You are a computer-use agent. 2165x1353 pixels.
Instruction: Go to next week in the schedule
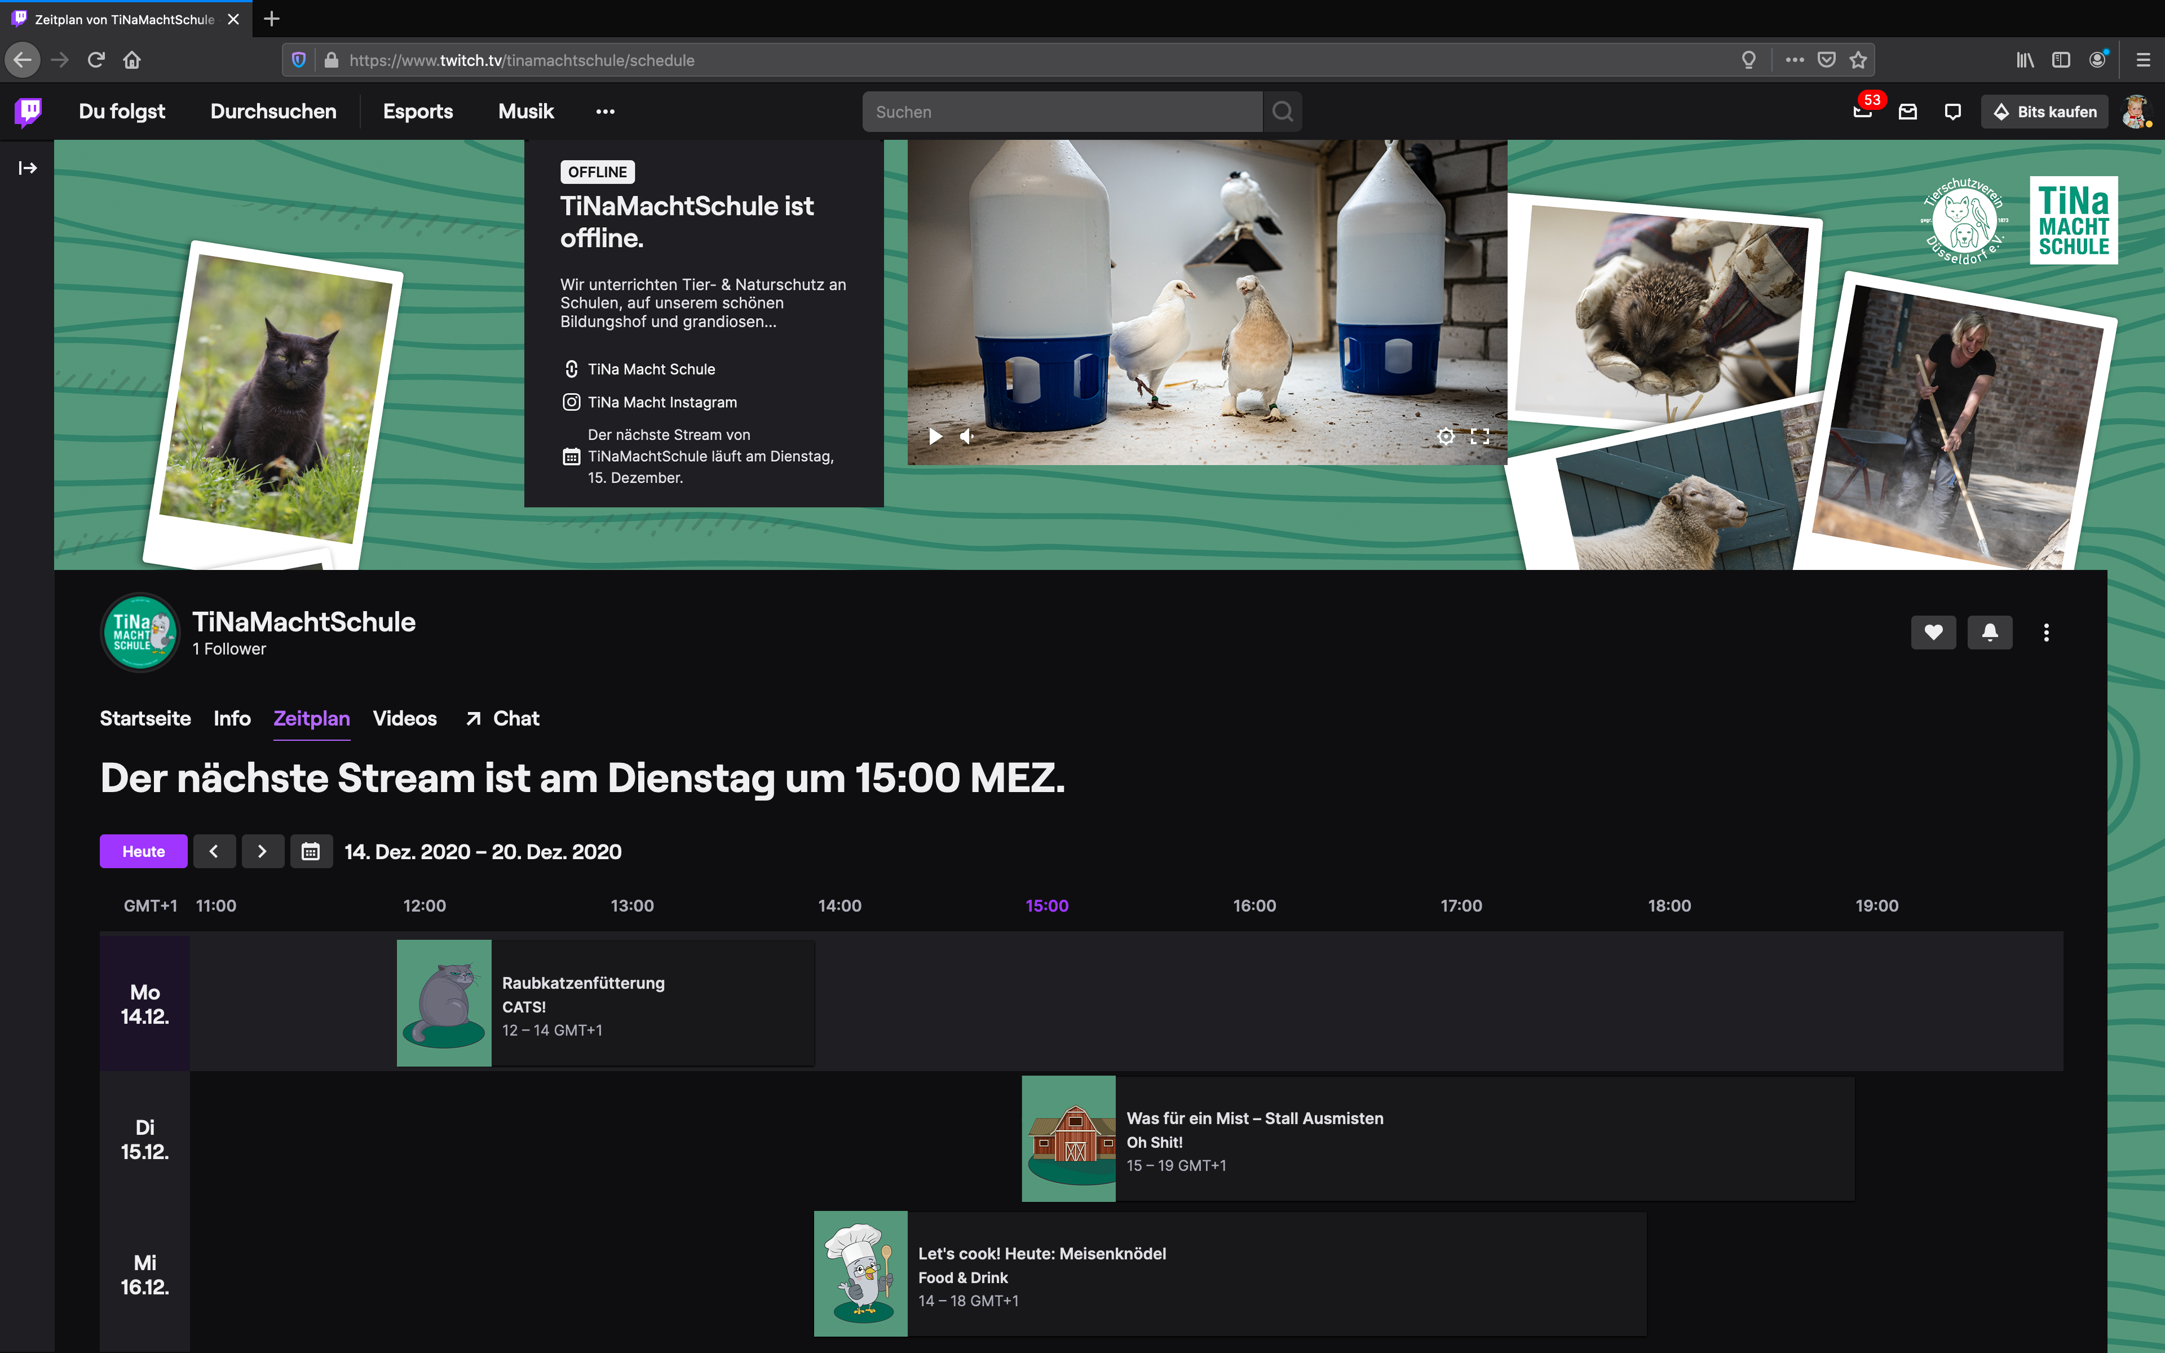[x=262, y=851]
